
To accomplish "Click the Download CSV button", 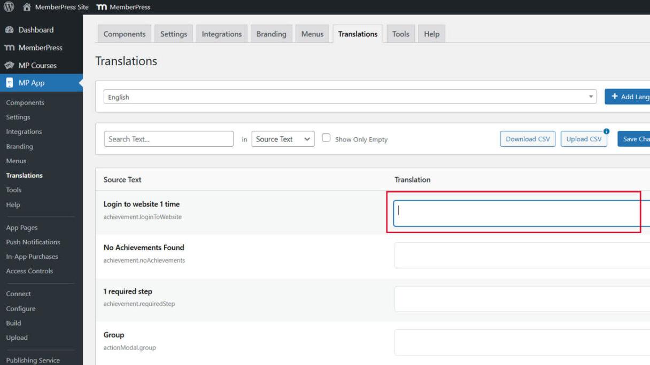I will [x=528, y=139].
